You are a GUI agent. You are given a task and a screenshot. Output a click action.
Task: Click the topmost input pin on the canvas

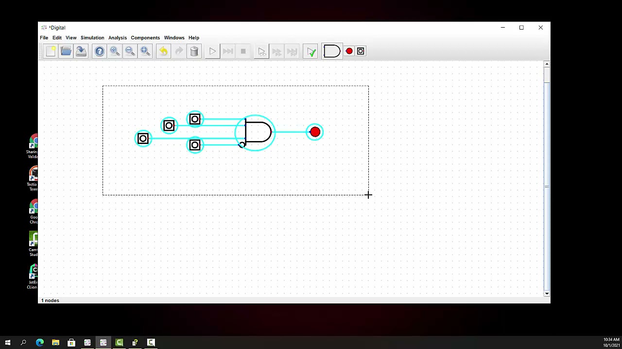[195, 119]
